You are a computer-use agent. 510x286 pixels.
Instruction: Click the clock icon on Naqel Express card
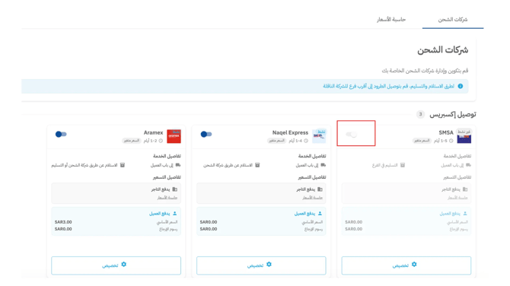306,141
